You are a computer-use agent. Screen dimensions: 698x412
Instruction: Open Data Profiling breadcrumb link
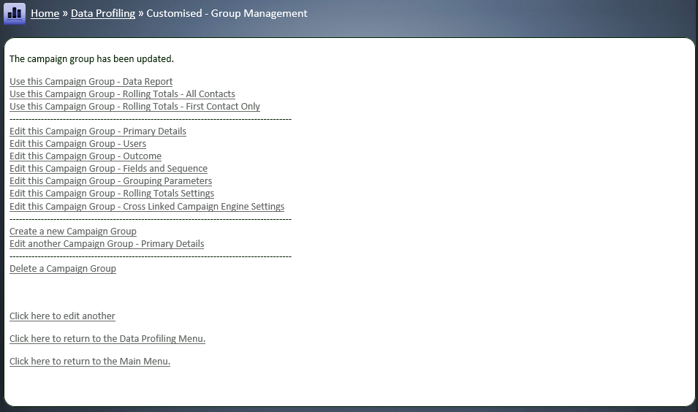point(102,14)
